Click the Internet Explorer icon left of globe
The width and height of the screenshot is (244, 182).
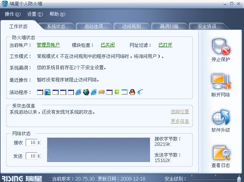point(78,92)
